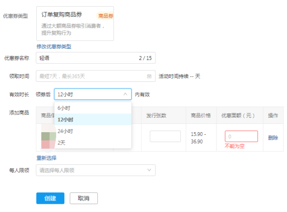Collapse the 有效时长 dropdown via its chevron arrow

125,94
